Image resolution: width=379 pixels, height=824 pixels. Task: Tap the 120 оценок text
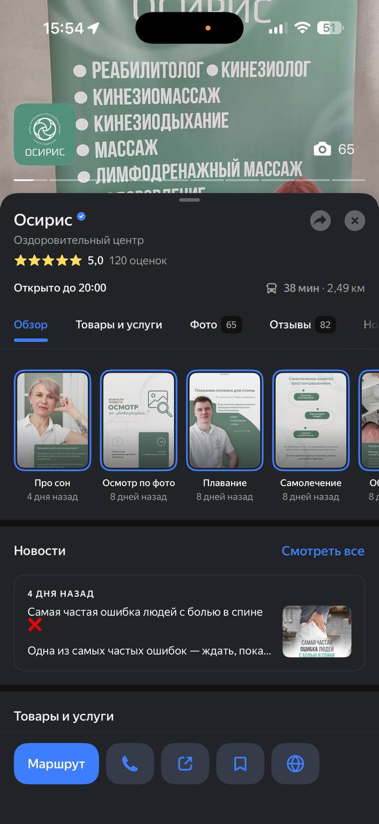click(138, 261)
